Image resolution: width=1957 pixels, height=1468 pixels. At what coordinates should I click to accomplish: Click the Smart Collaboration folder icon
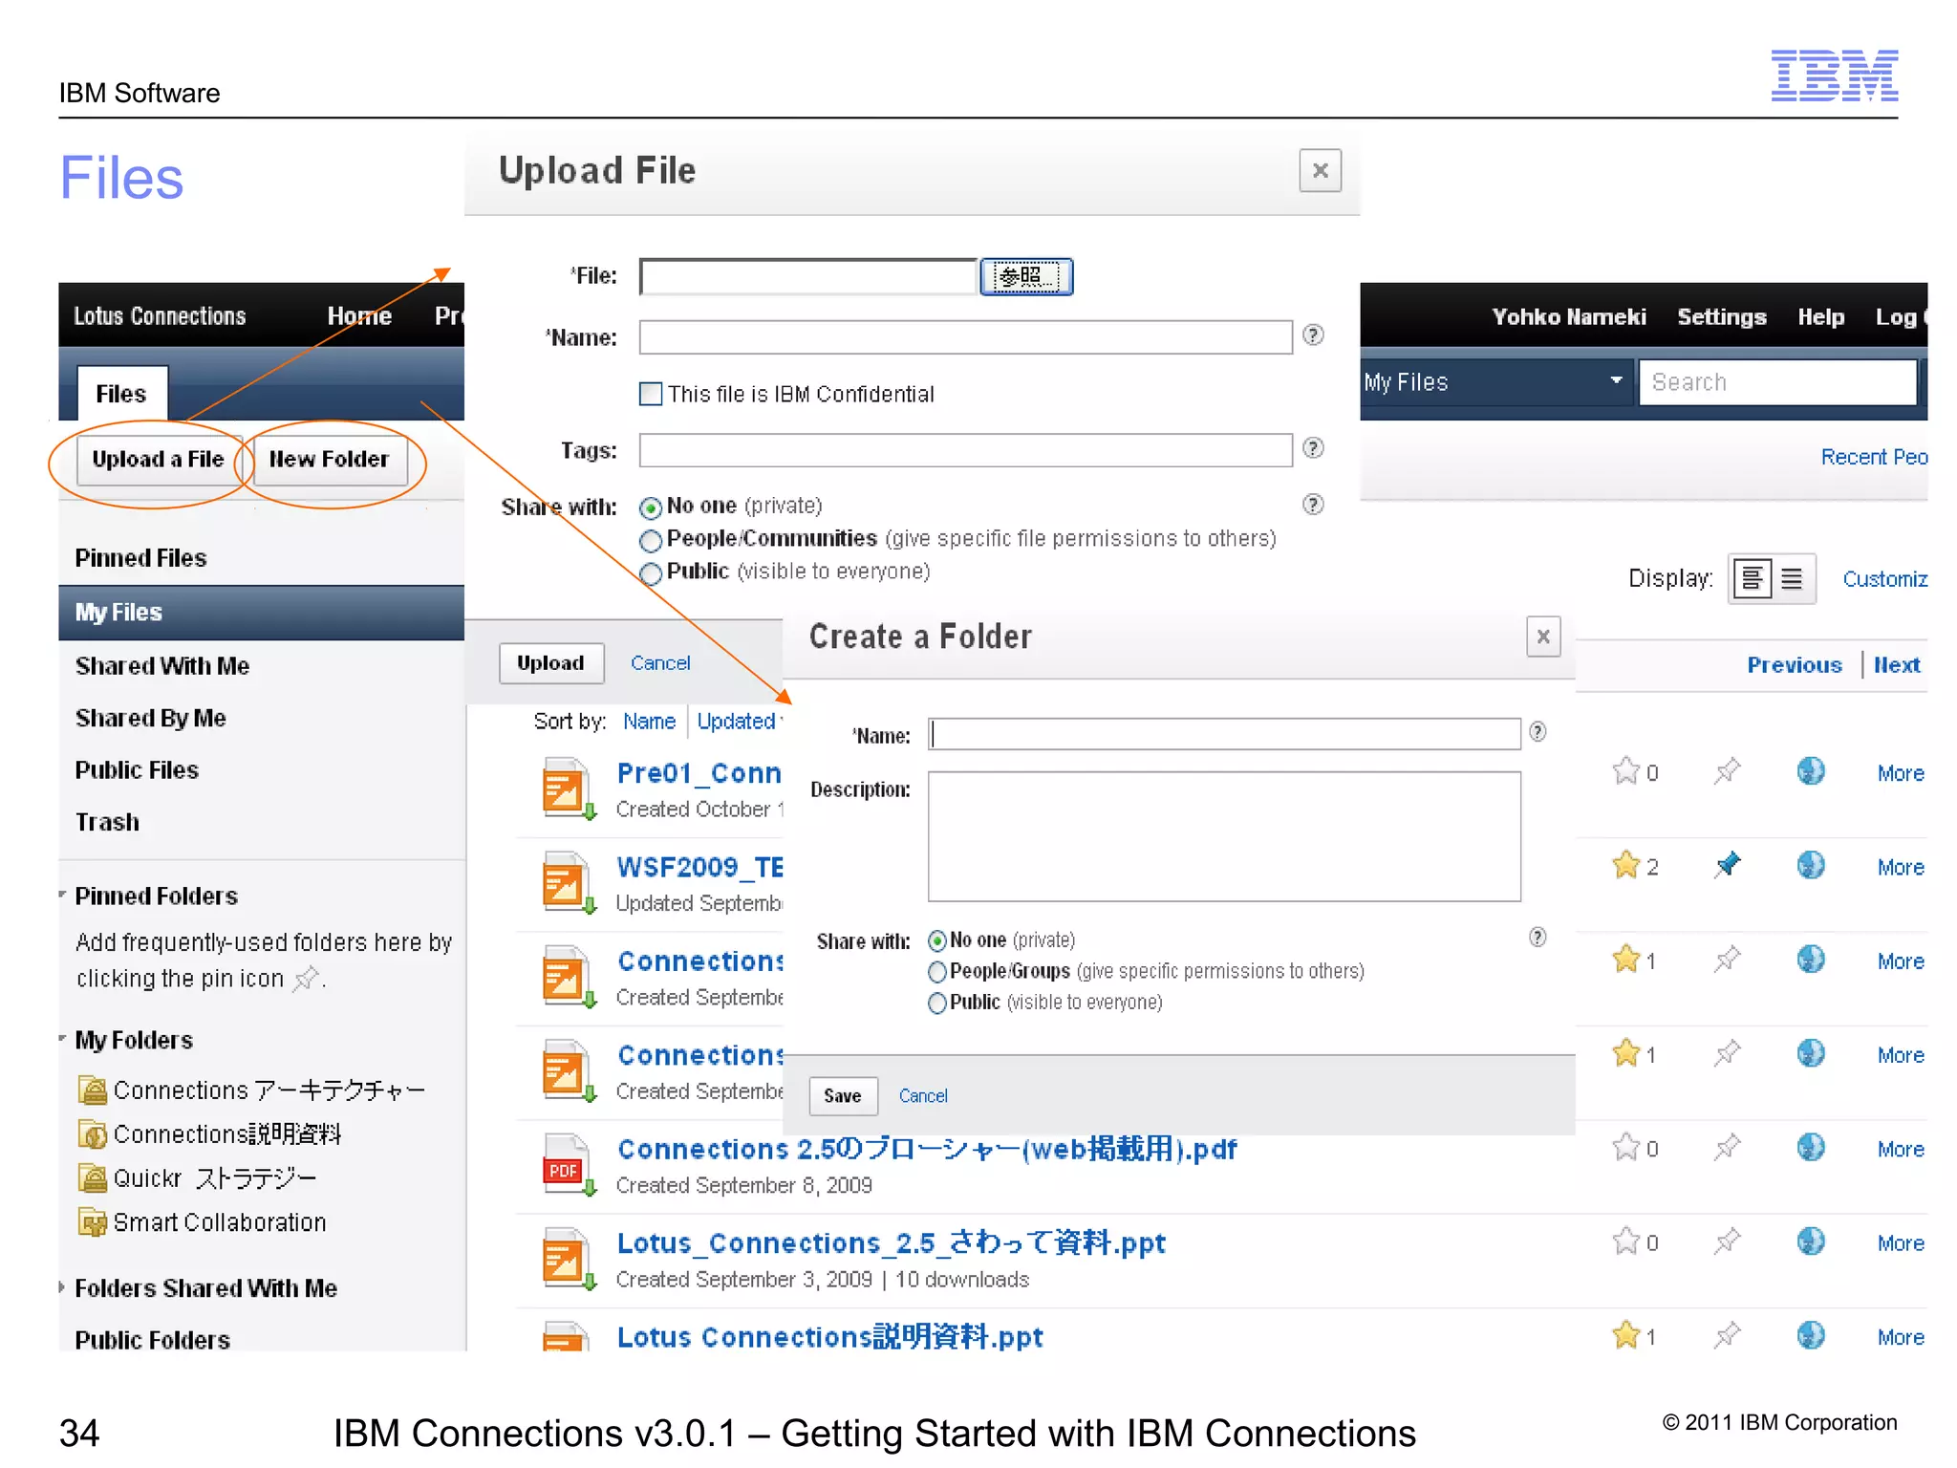[93, 1222]
